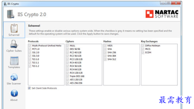Open the Cipher Suites padlock icon
This screenshot has height=109, width=194.
point(14,44)
